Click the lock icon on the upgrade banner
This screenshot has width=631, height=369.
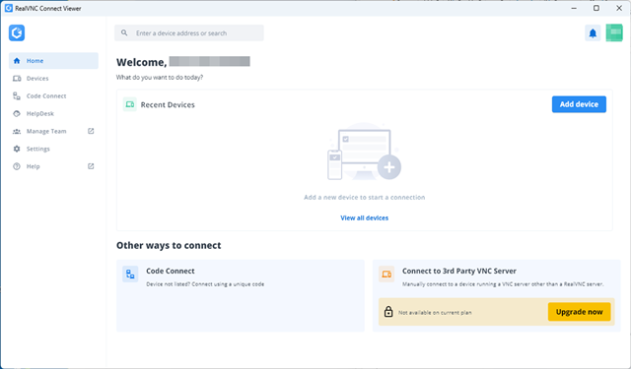(x=388, y=312)
